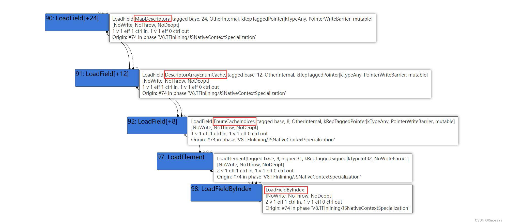Select node 90: LoadField[+24]
The height and width of the screenshot is (224, 506).
point(77,22)
